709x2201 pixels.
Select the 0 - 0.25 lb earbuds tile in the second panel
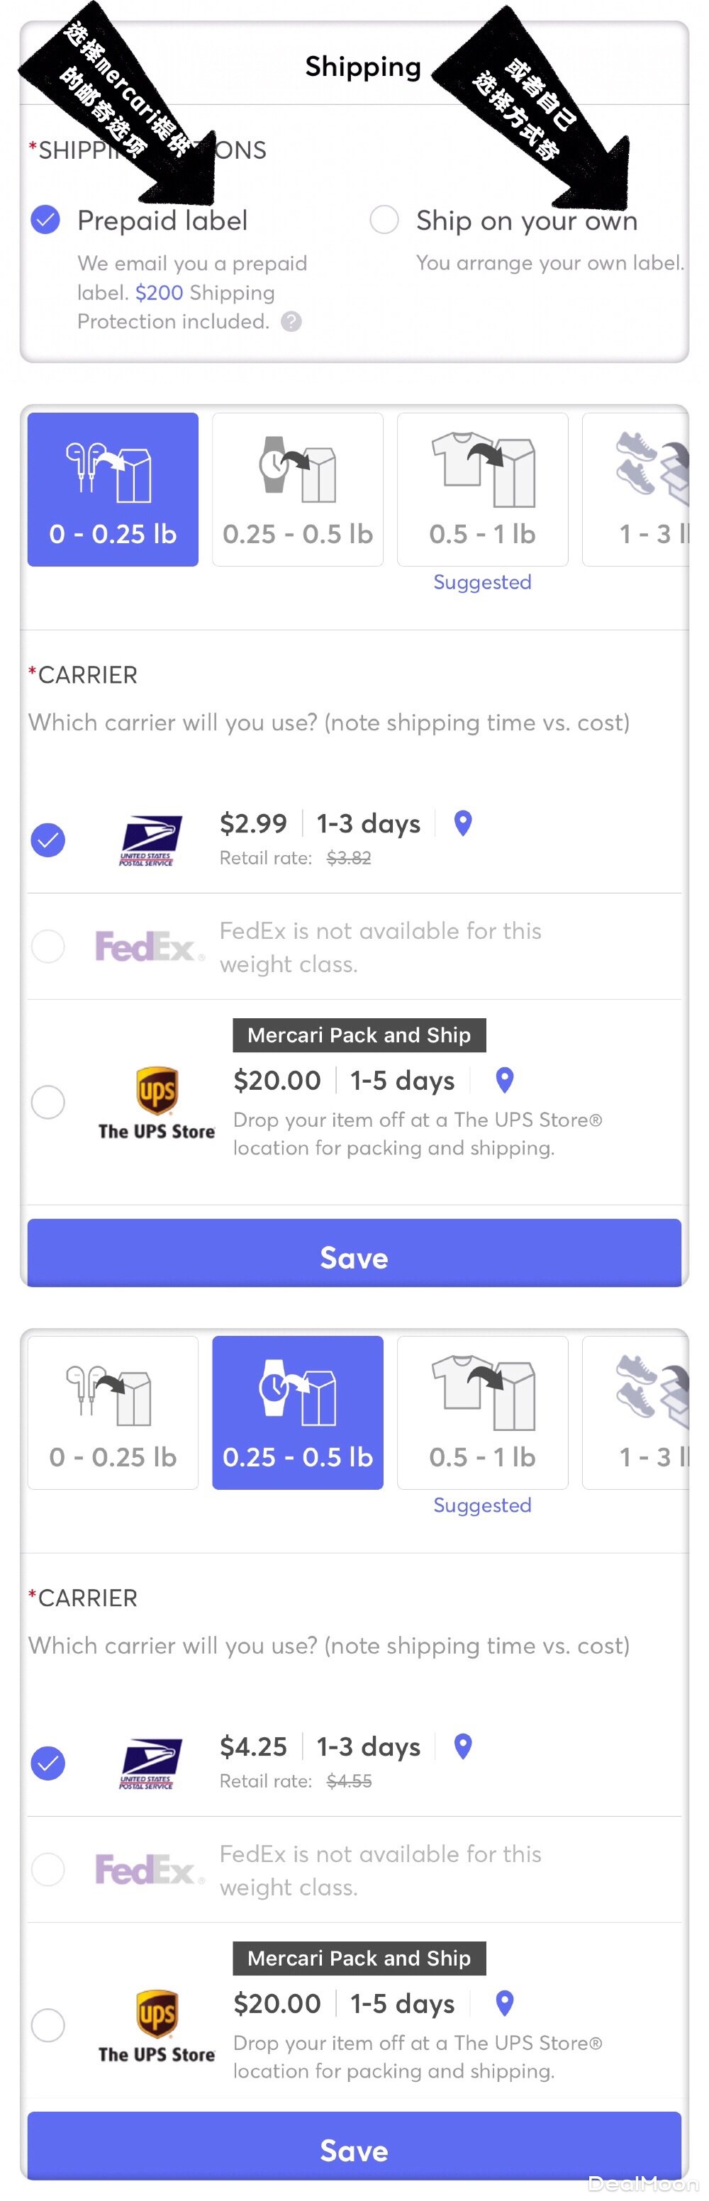[x=113, y=1412]
